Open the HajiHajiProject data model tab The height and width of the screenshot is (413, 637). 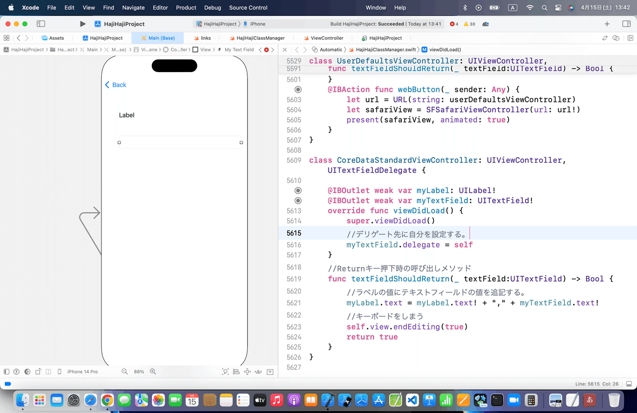click(x=382, y=38)
